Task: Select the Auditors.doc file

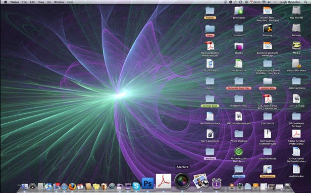Action: click(296, 169)
